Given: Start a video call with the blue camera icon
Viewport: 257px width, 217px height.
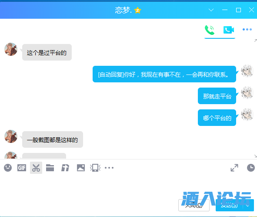Looking at the screenshot, I should (x=229, y=30).
